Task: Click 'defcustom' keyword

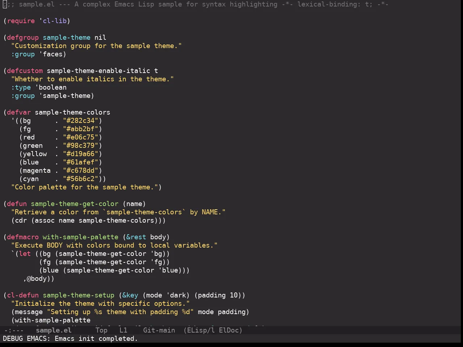Action: (25, 71)
